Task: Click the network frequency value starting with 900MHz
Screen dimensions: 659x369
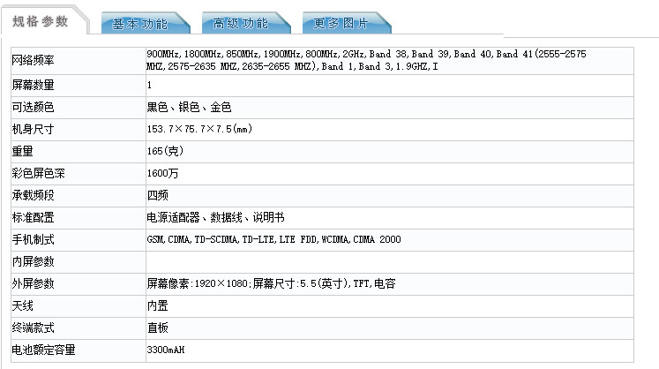Action: pos(366,60)
